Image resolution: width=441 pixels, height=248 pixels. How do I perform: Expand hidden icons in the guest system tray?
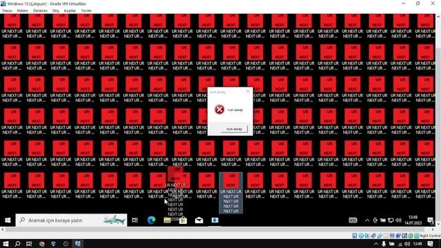(367, 220)
